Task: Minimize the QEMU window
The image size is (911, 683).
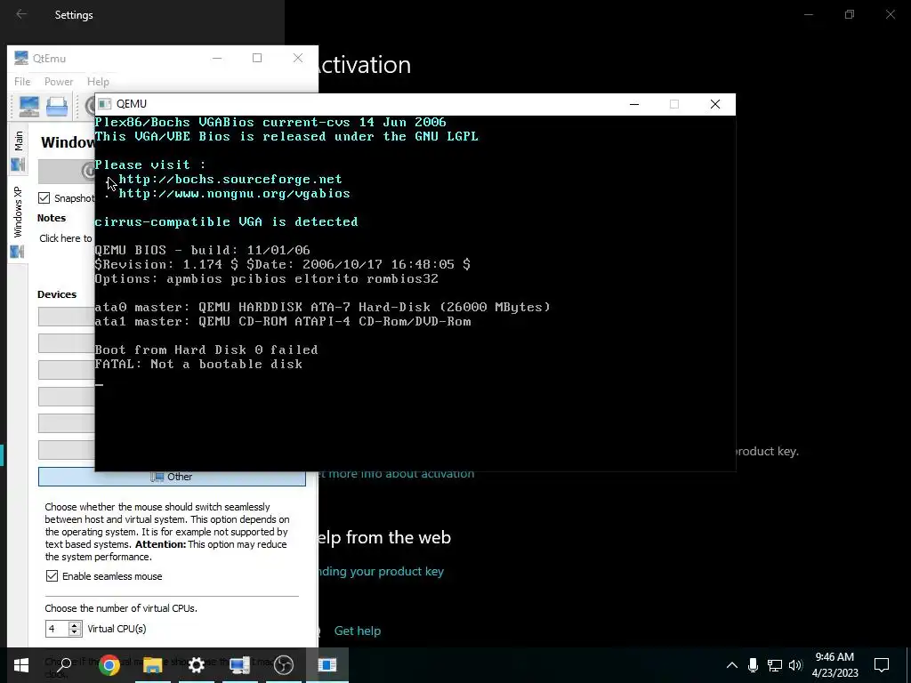Action: click(x=634, y=105)
